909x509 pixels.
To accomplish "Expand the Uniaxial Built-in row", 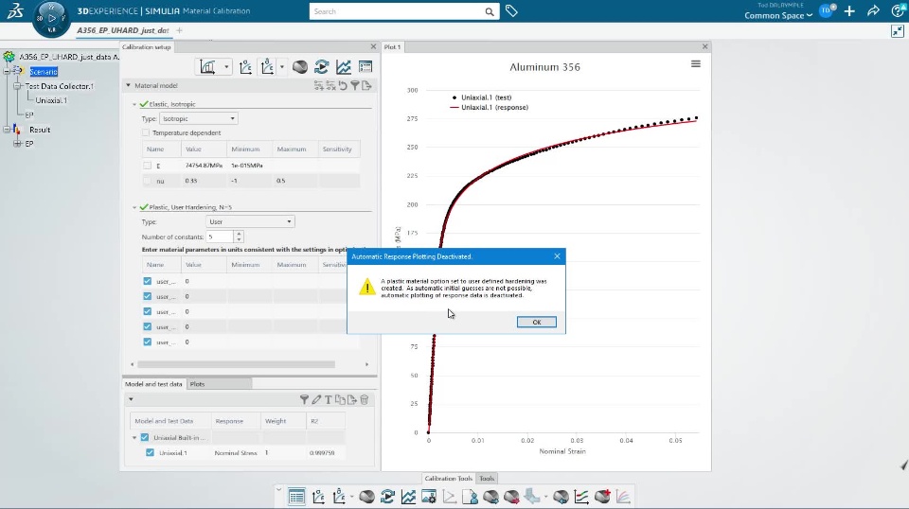I will (x=134, y=438).
